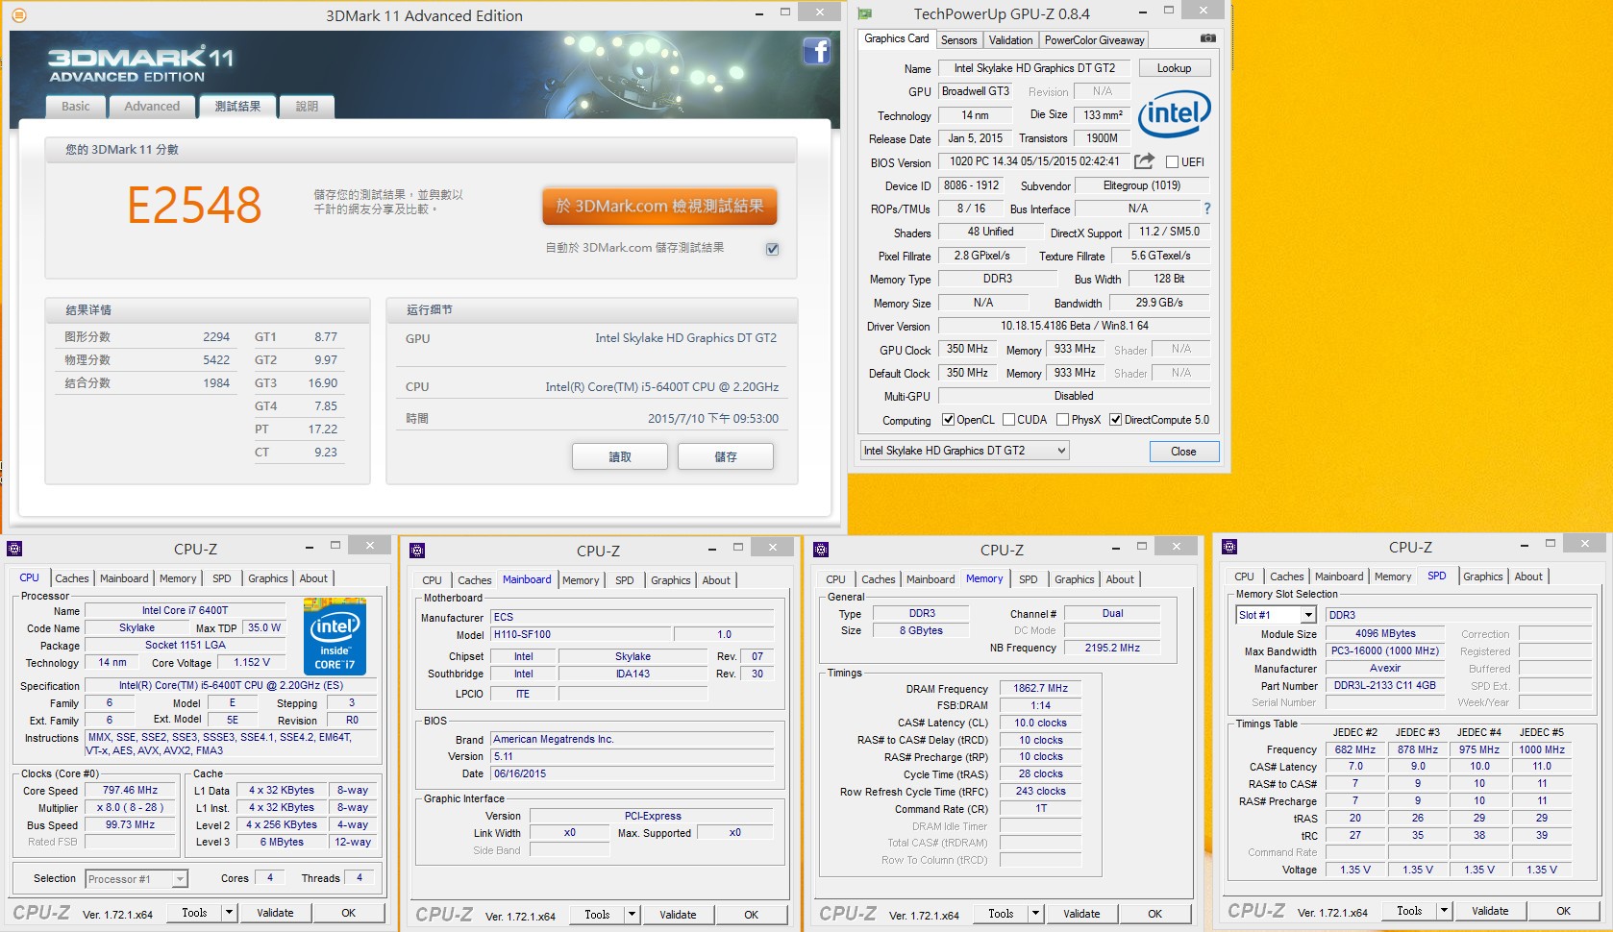Click Validate in the first CPU-Z window
The height and width of the screenshot is (932, 1613).
275,913
